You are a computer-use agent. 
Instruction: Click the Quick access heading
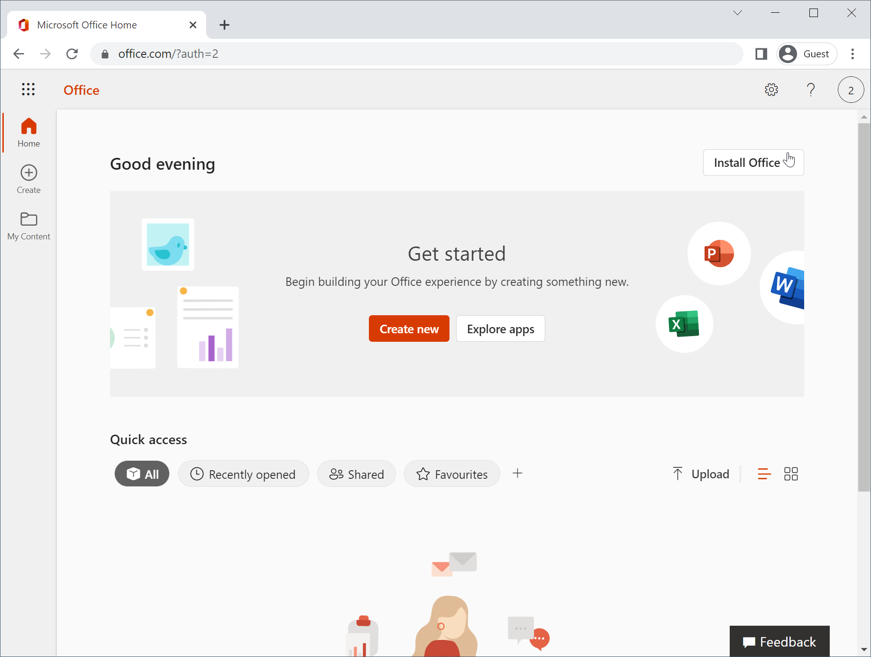click(x=148, y=439)
